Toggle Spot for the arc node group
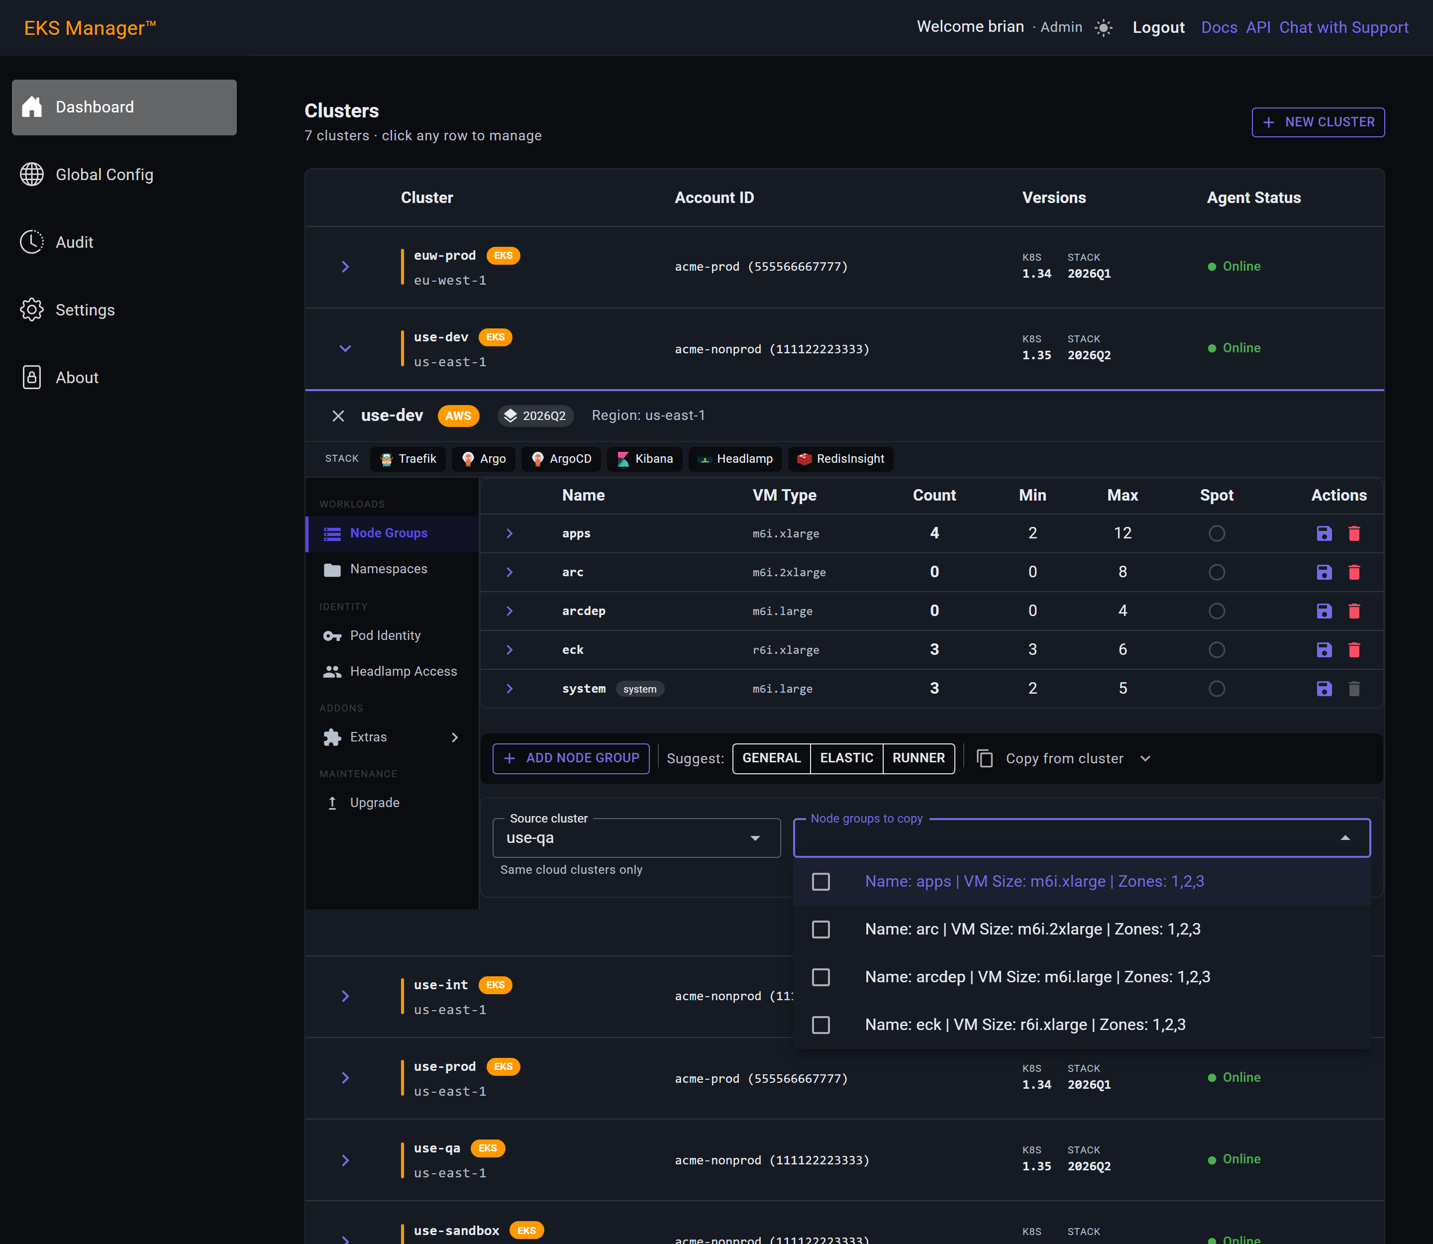 click(1217, 572)
